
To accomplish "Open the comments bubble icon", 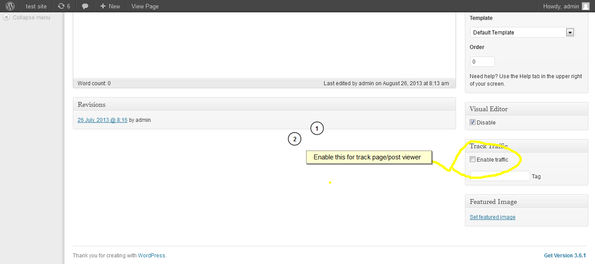I will (85, 7).
